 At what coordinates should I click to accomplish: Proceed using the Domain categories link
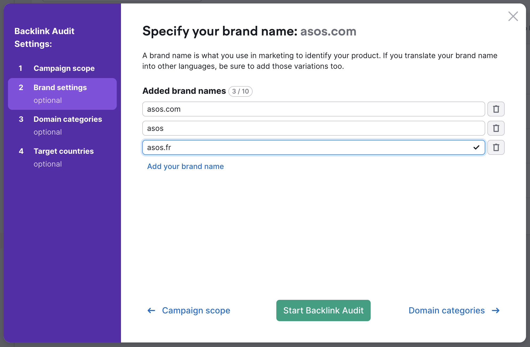447,310
